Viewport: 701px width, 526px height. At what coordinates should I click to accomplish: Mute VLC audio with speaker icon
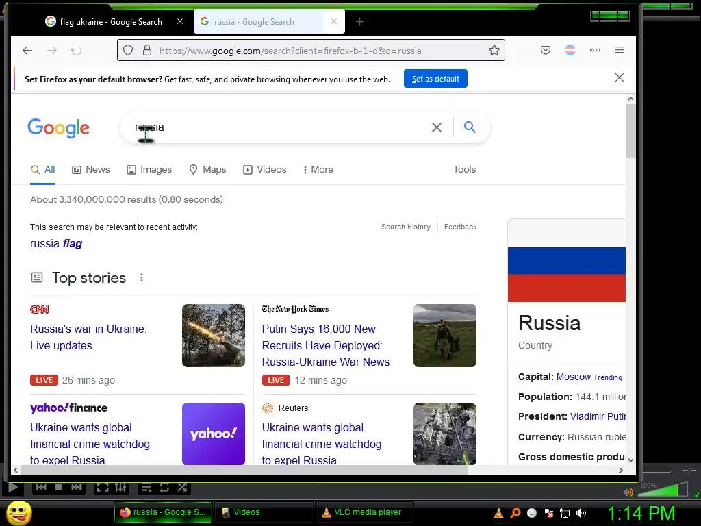pos(628,492)
